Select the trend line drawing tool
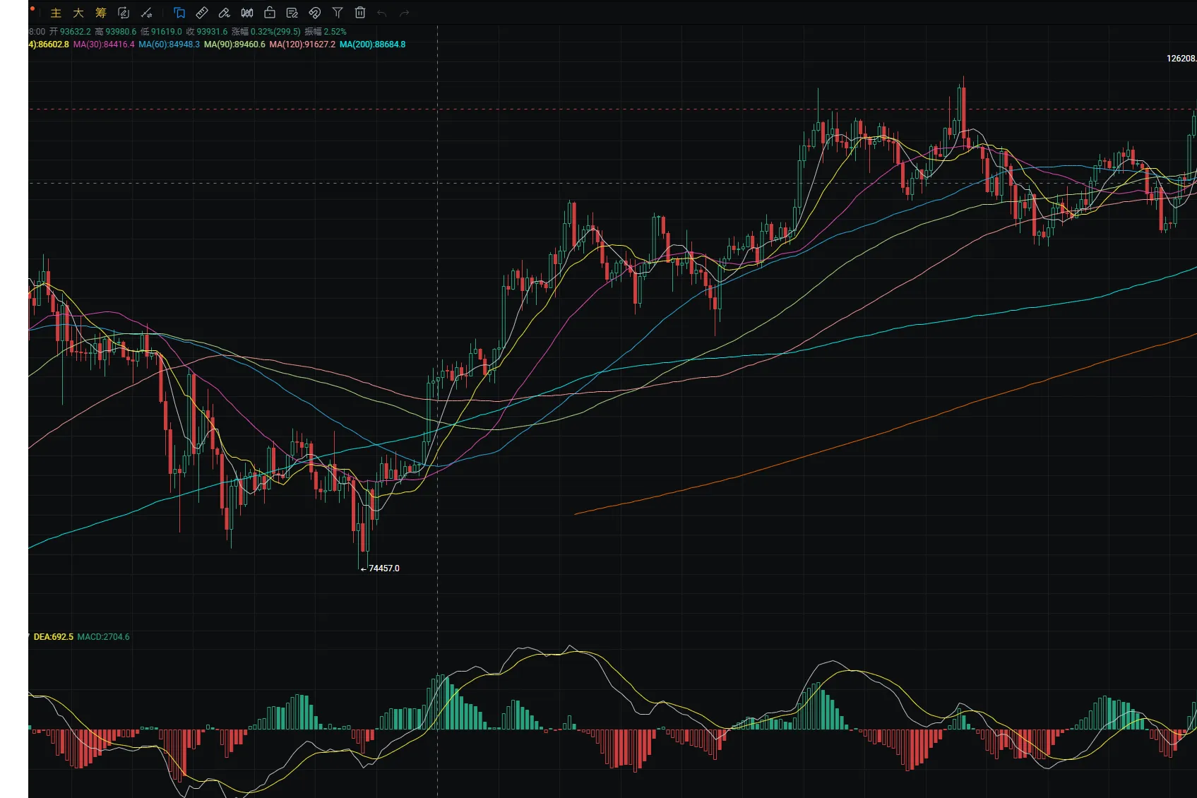 coord(147,13)
